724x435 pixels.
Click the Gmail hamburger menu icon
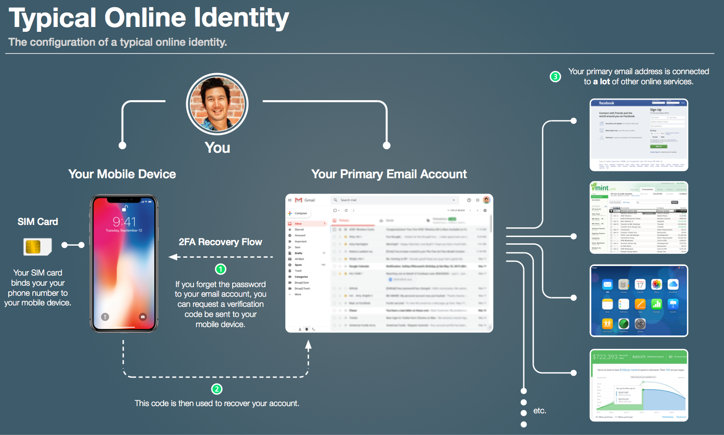tap(289, 200)
